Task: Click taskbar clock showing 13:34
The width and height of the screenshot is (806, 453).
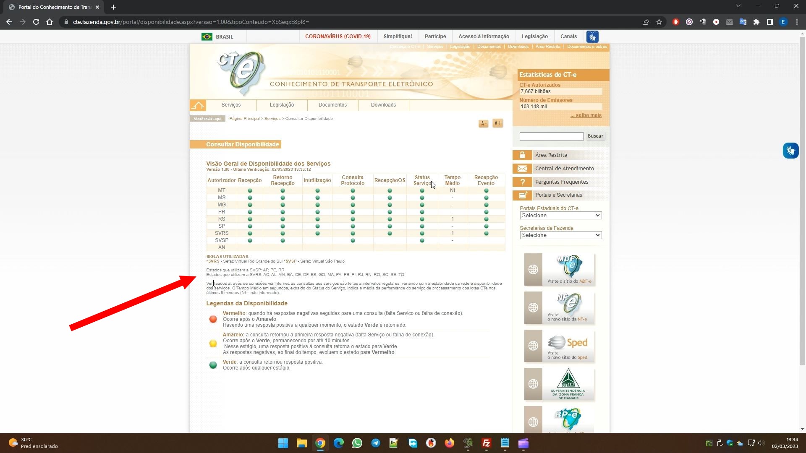Action: [785, 443]
